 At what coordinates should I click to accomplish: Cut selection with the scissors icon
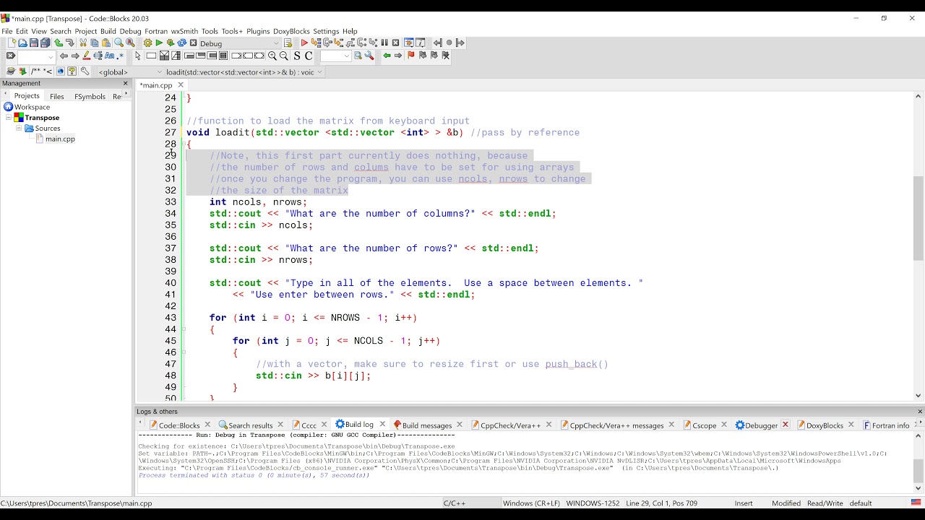coord(83,43)
